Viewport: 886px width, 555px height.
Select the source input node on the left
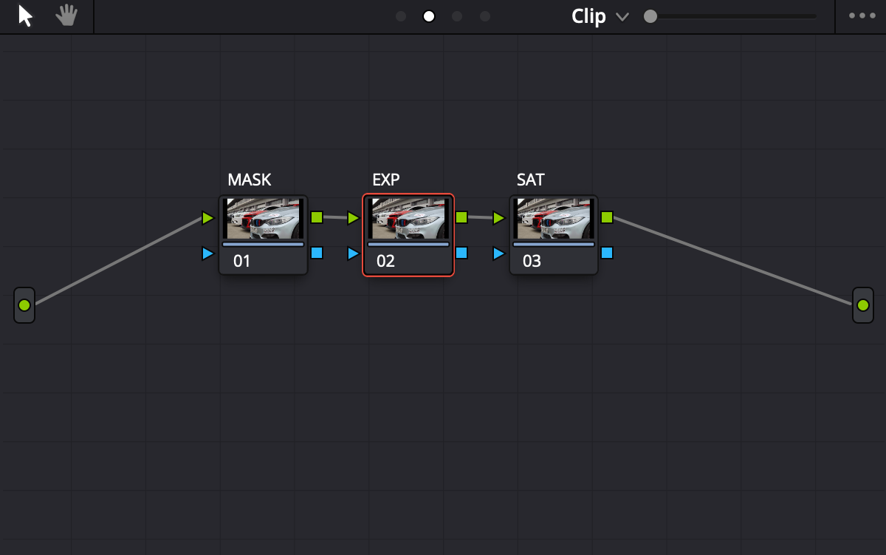(24, 304)
